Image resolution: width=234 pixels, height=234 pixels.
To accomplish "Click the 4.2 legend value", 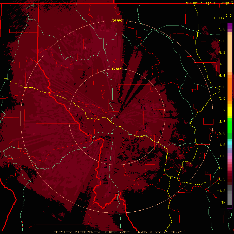I will pyautogui.click(x=222, y=110).
